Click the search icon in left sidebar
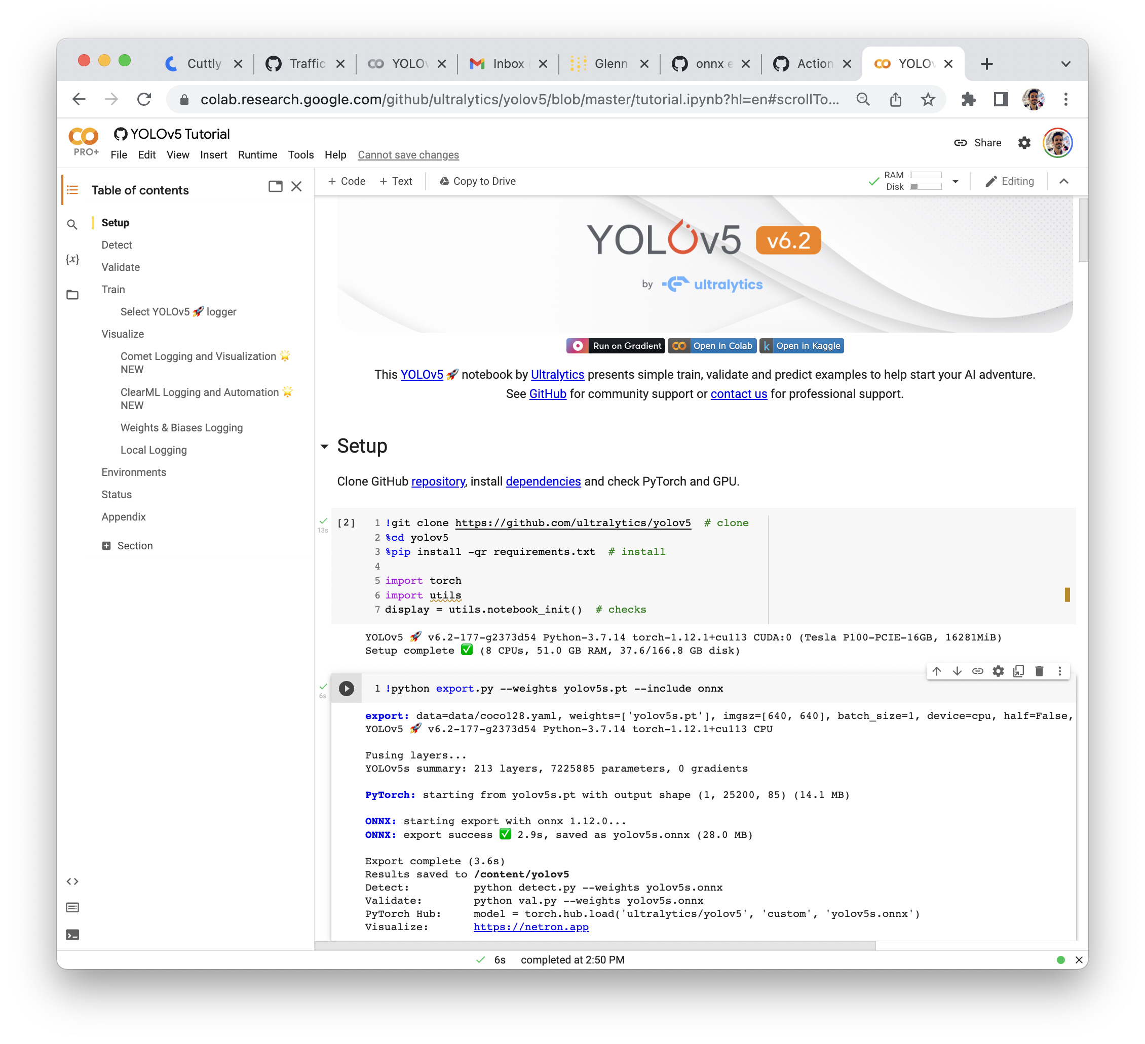 coord(72,225)
